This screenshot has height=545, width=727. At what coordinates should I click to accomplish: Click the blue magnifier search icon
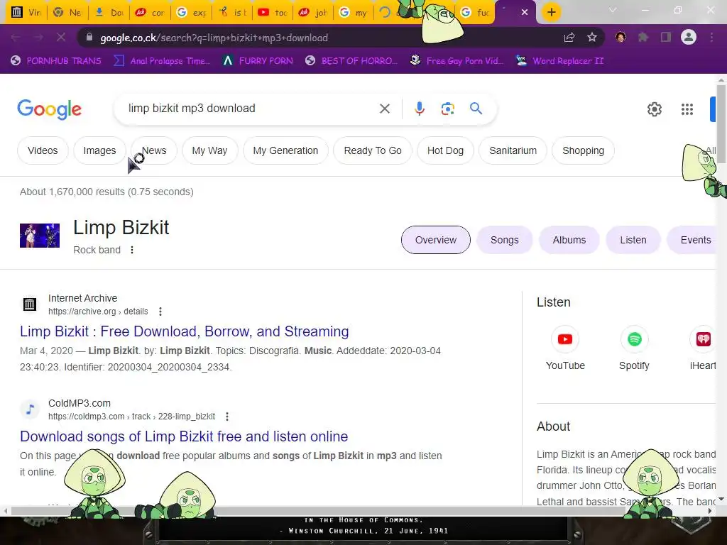click(476, 109)
